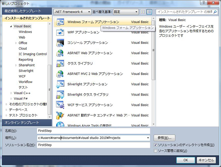Select the クラス ライブラリ template icon
Image resolution: width=221 pixels, height=167 pixels.
(60, 63)
